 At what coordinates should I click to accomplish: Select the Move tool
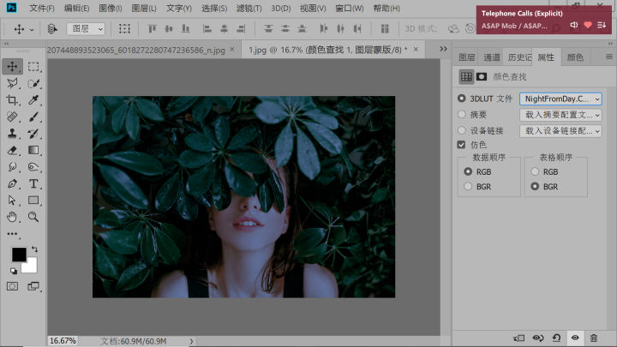coord(13,67)
